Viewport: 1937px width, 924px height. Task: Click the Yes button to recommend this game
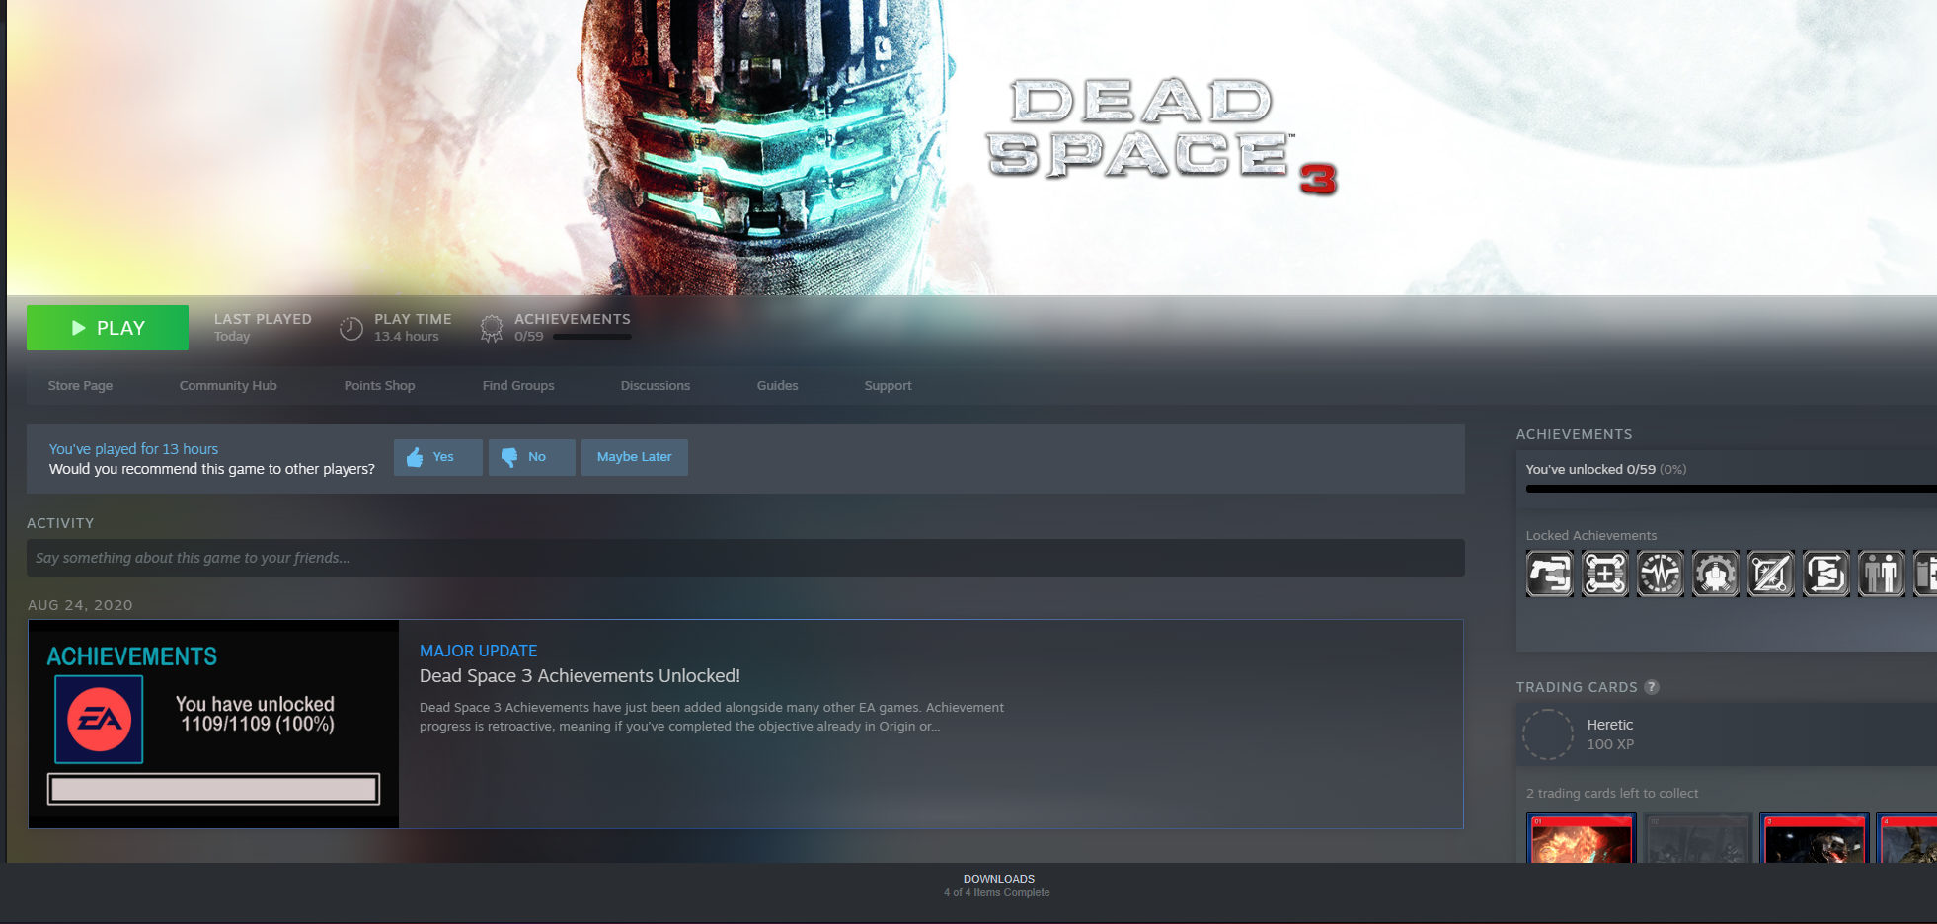tap(438, 457)
